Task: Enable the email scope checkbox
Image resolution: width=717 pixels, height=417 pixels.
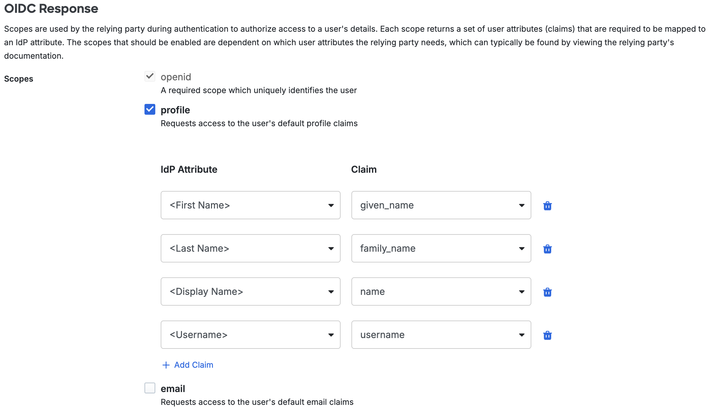Action: click(x=150, y=388)
